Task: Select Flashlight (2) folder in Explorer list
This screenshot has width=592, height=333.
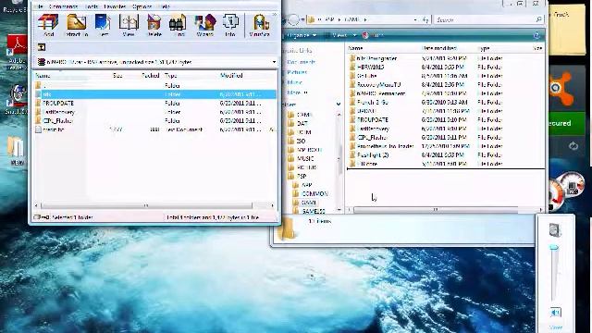Action: [373, 155]
